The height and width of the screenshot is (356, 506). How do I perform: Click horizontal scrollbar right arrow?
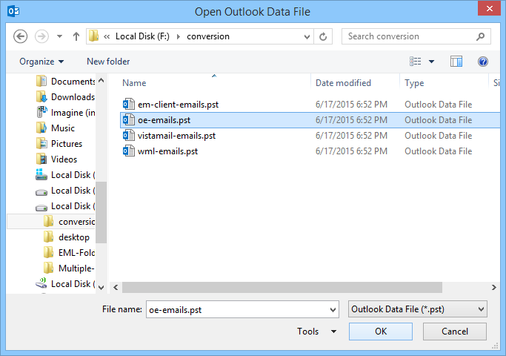(x=493, y=287)
